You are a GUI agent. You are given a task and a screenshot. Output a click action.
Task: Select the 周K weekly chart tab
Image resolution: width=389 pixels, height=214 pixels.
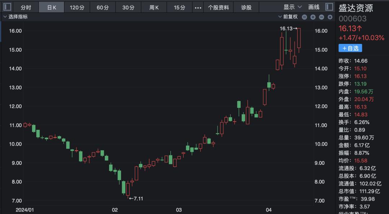(x=154, y=8)
